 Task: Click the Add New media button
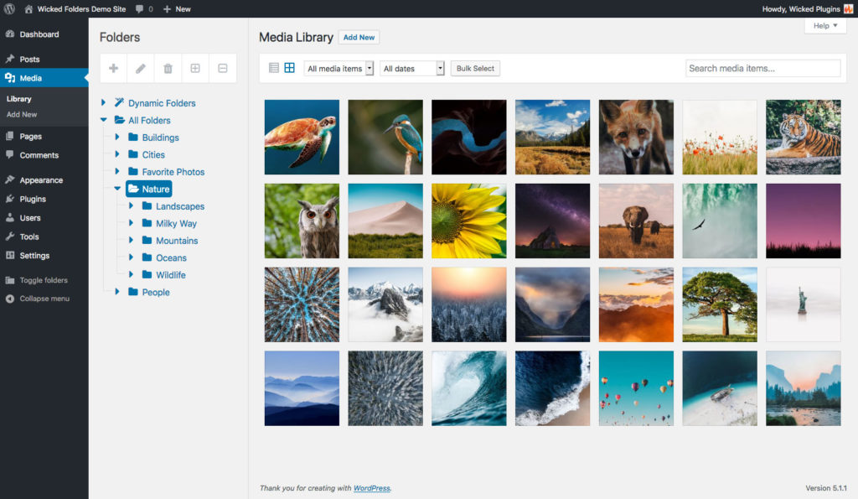coord(359,37)
